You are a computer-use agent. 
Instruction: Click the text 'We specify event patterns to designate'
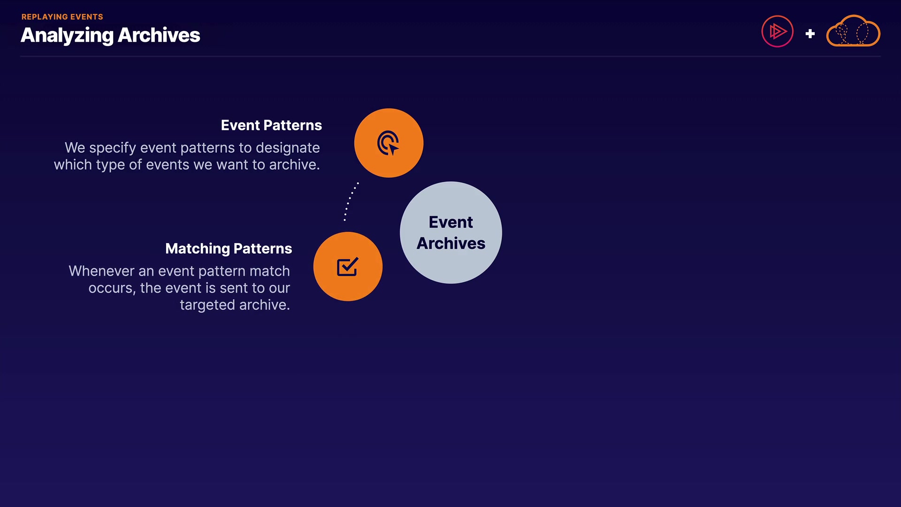[192, 148]
